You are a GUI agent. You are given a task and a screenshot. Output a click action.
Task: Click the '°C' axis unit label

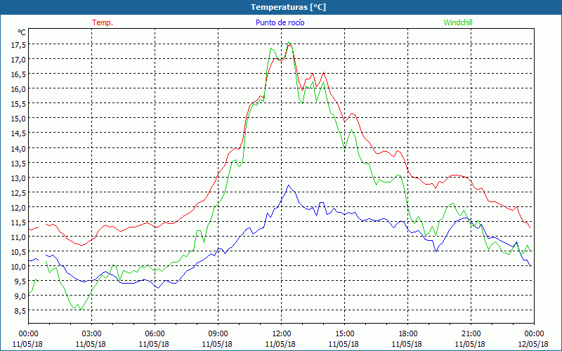22,32
